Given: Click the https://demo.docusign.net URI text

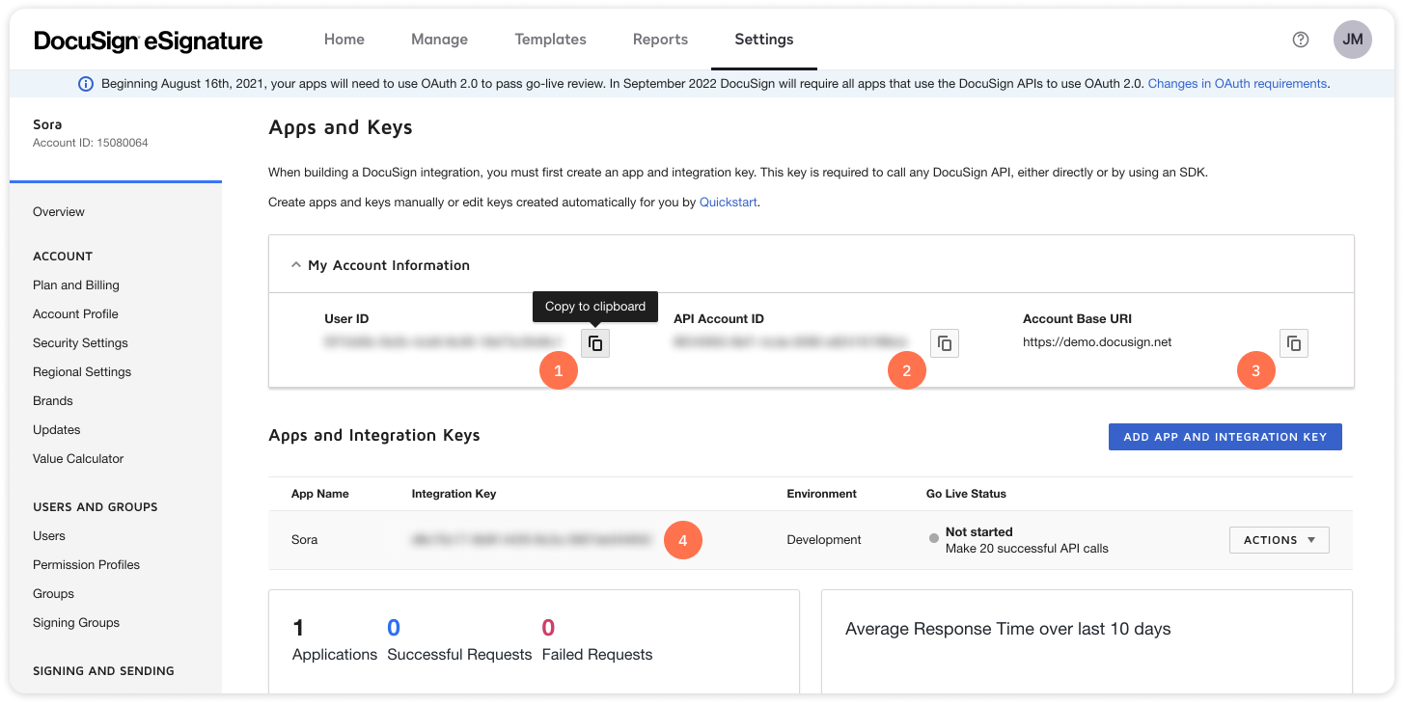Looking at the screenshot, I should click(1097, 342).
